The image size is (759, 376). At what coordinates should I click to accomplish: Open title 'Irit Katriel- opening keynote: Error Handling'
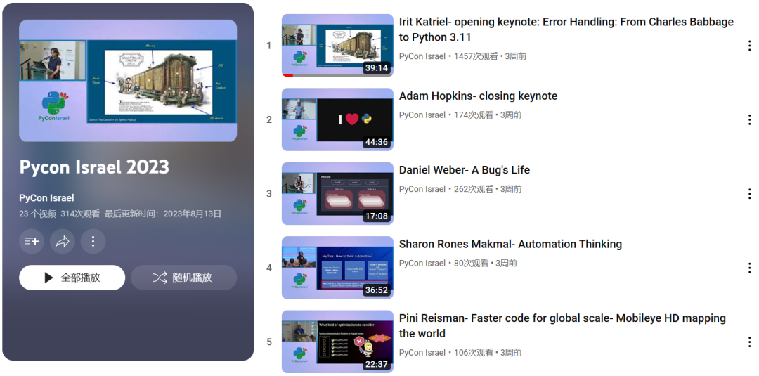coord(566,30)
